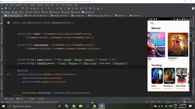Toggle the Favorites side tool window

pyautogui.click(x=2, y=84)
